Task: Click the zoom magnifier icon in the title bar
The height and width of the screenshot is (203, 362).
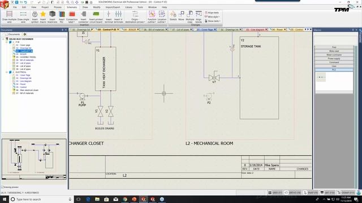Action: click(68, 2)
